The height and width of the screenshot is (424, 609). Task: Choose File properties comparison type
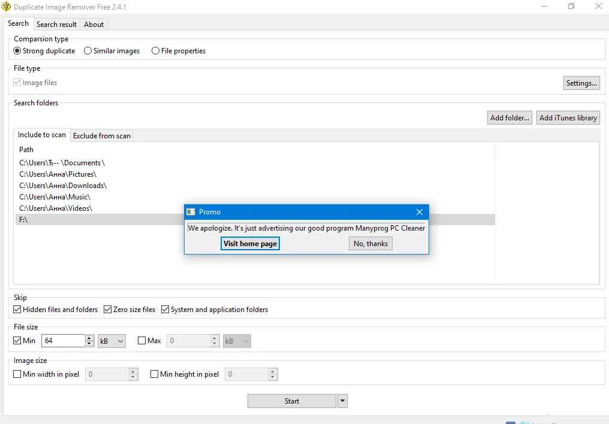tap(156, 51)
